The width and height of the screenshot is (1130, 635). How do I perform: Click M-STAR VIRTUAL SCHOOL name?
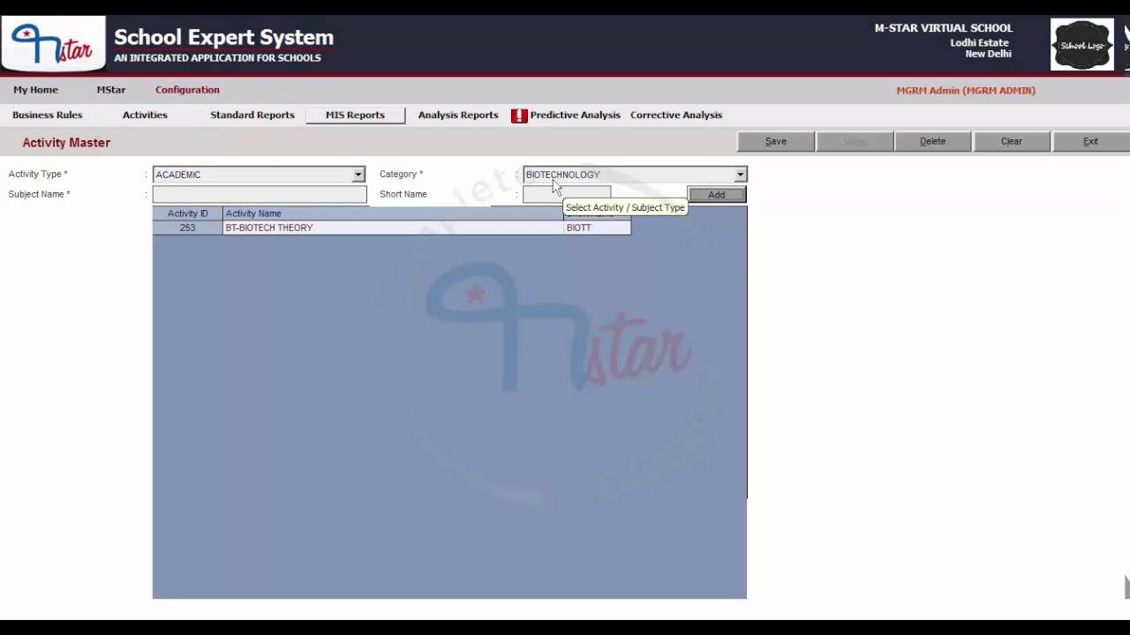coord(944,28)
